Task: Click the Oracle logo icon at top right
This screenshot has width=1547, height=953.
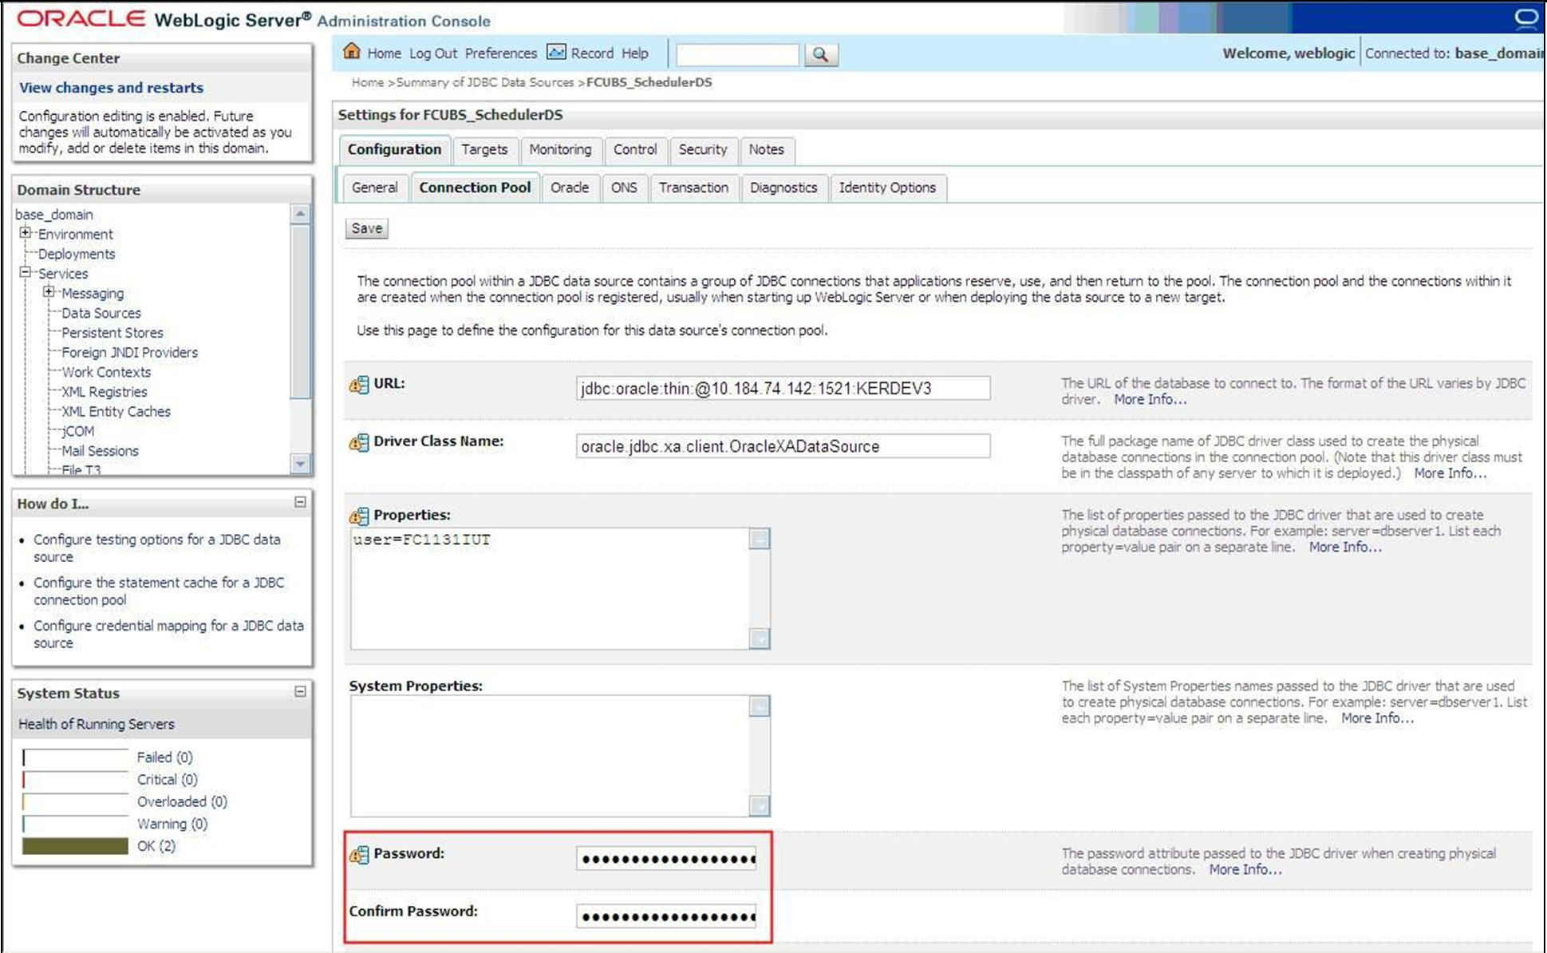Action: [x=1525, y=18]
